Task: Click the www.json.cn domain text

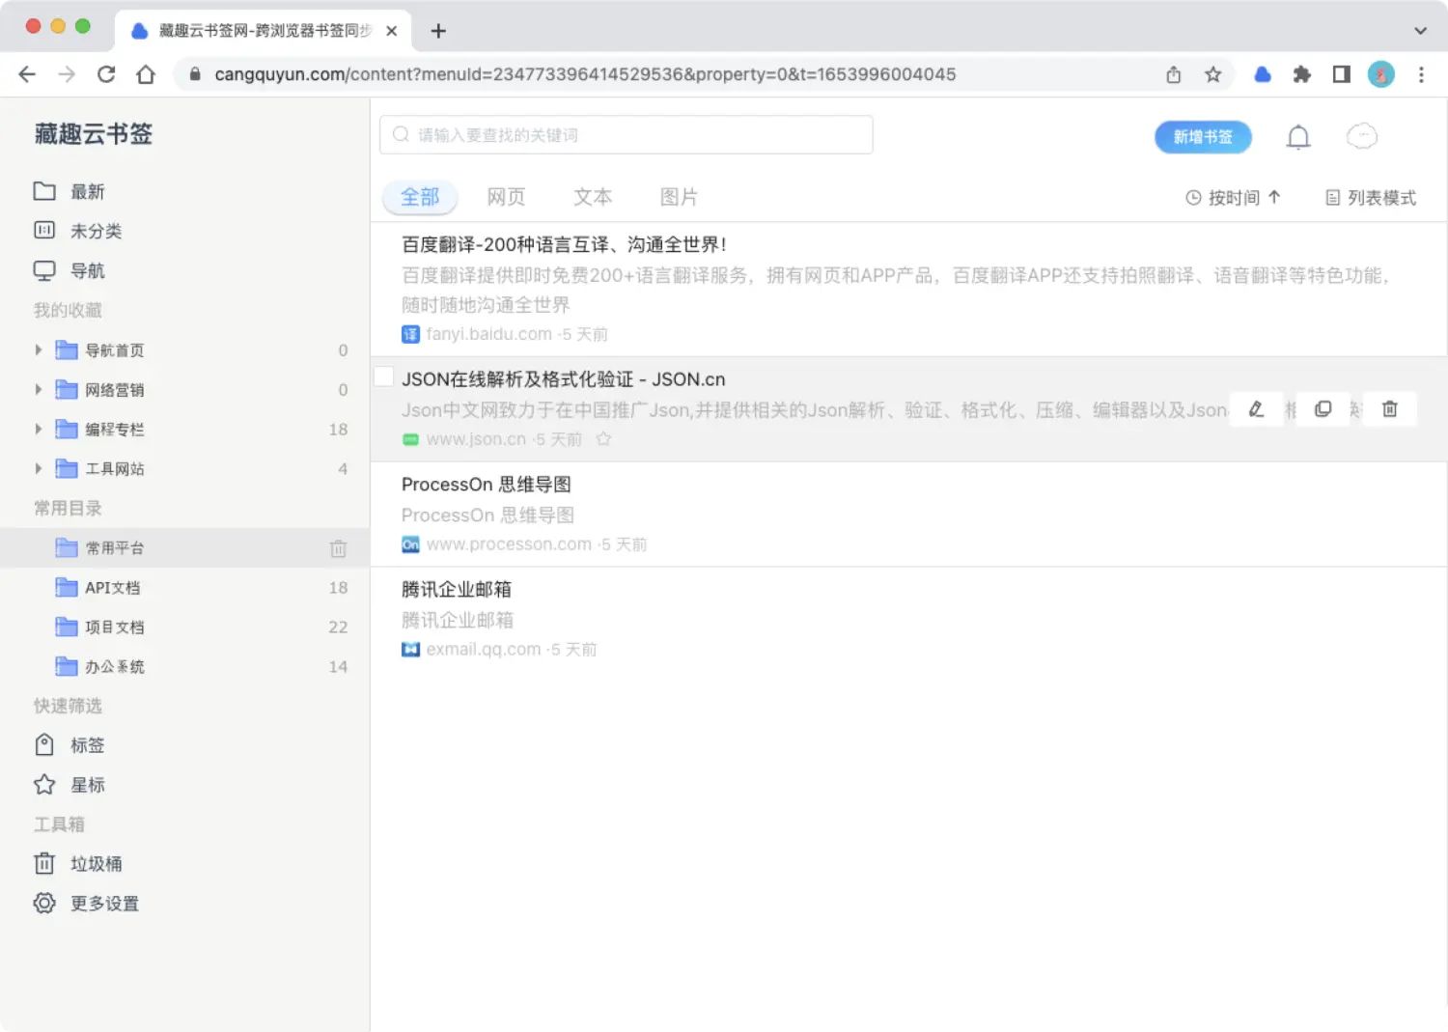Action: click(476, 439)
